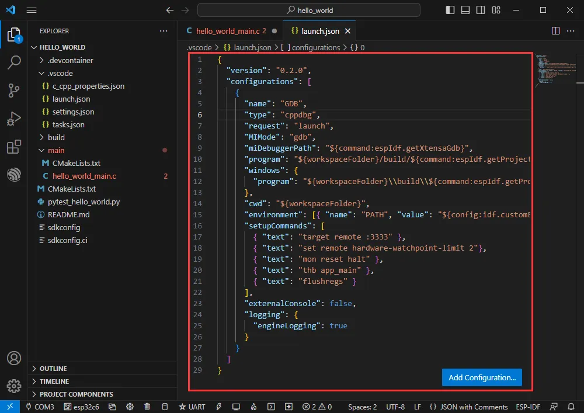
Task: Toggle the primary side bar visibility
Action: point(450,10)
